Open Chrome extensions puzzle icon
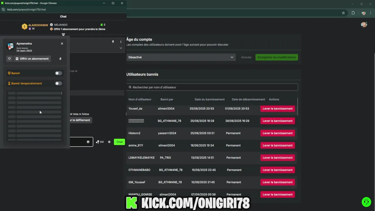 click(353, 13)
